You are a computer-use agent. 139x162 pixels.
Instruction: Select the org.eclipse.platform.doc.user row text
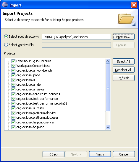click(x=37, y=118)
